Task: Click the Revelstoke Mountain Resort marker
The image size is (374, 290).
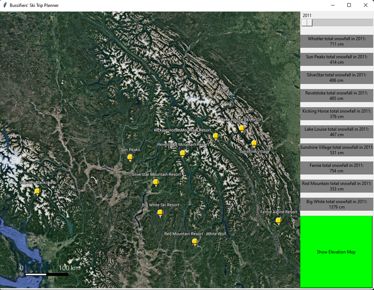Action: [x=183, y=153]
